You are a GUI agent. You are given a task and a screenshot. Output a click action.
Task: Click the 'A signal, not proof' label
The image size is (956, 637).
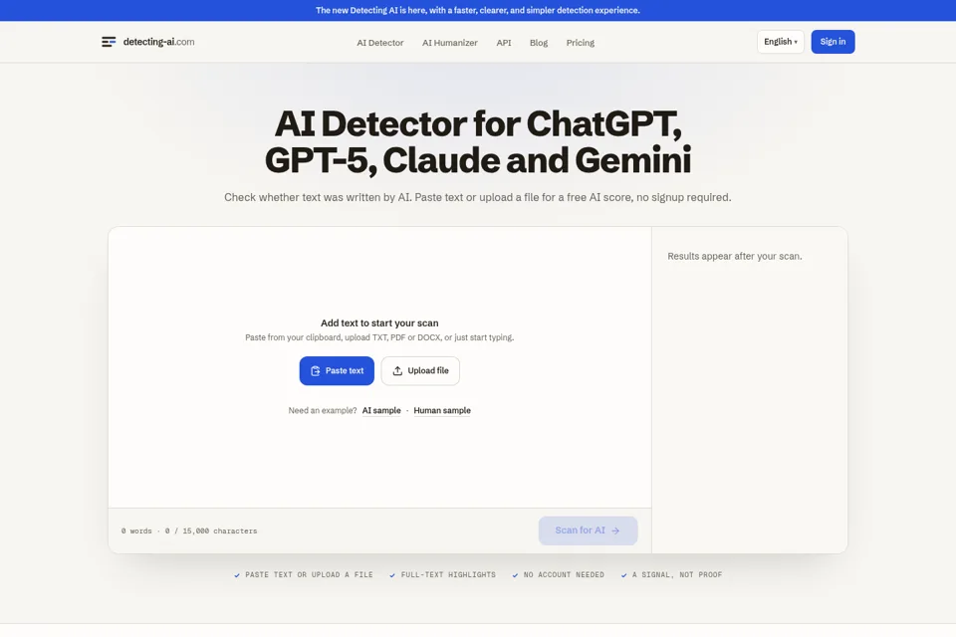[677, 575]
